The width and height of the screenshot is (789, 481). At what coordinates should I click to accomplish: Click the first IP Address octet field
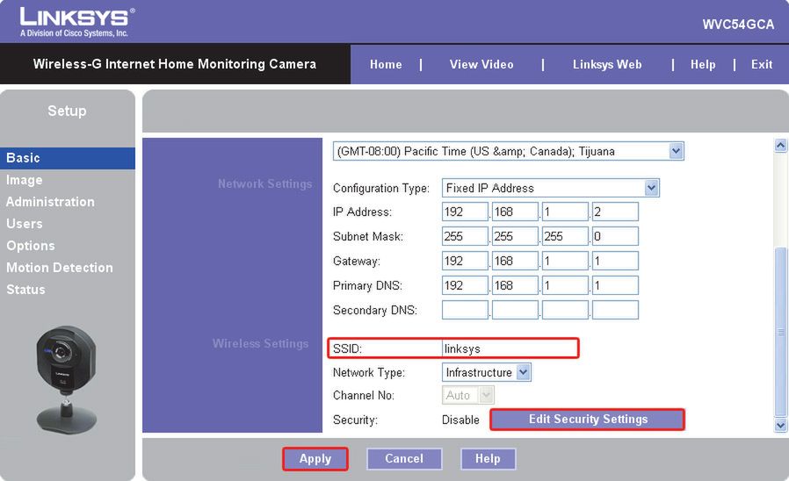pyautogui.click(x=465, y=212)
